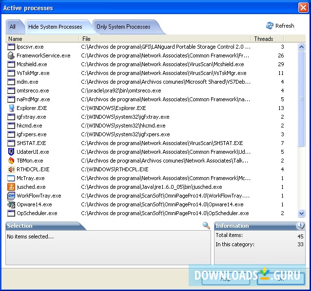Select the McTray.exe name

[x=31, y=178]
